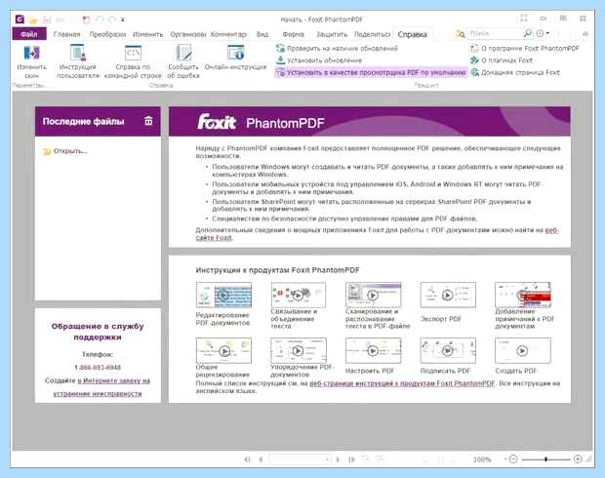605x478 pixels.
Task: Switch to the Организовать ribbon tab
Action: click(x=188, y=34)
